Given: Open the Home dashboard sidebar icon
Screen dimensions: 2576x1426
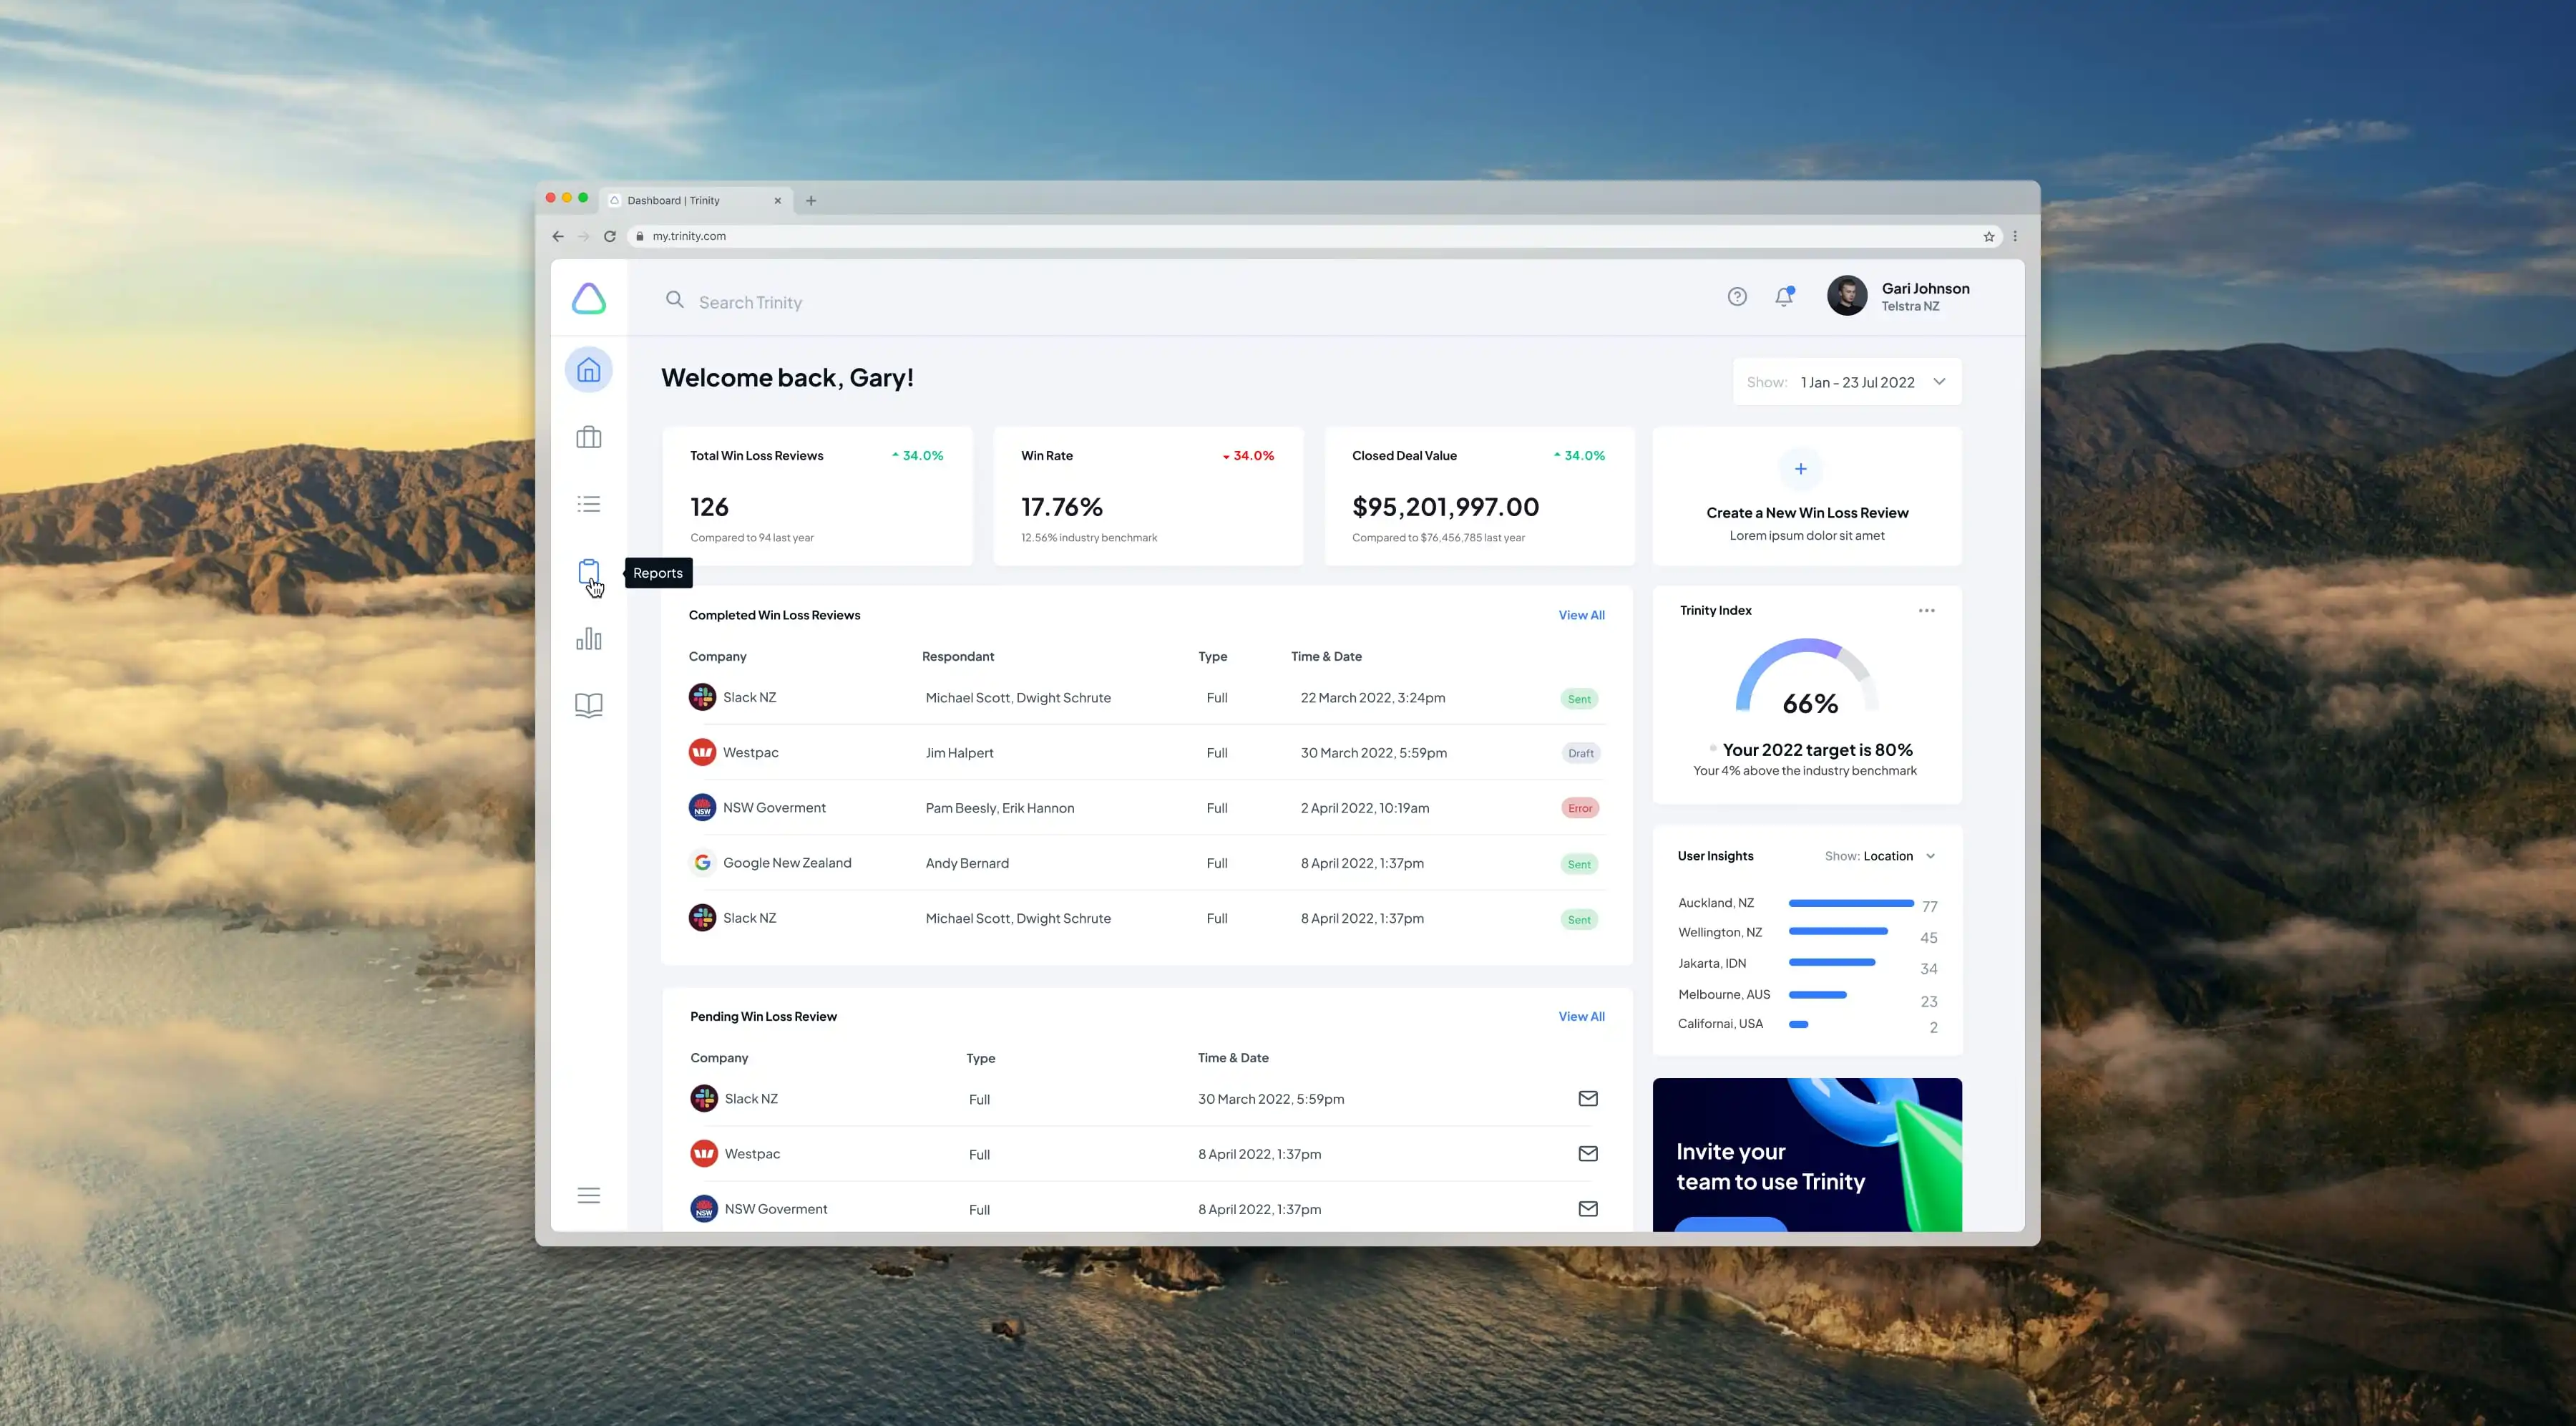Looking at the screenshot, I should (x=588, y=370).
